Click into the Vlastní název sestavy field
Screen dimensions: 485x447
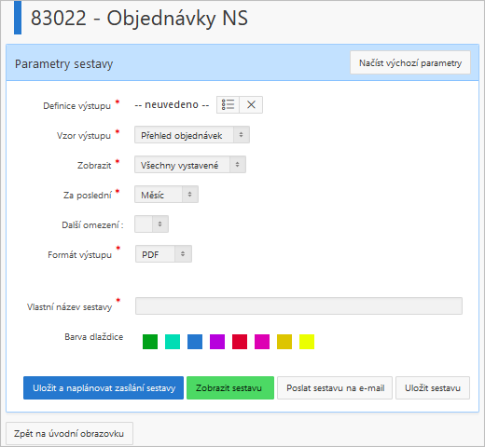point(298,306)
